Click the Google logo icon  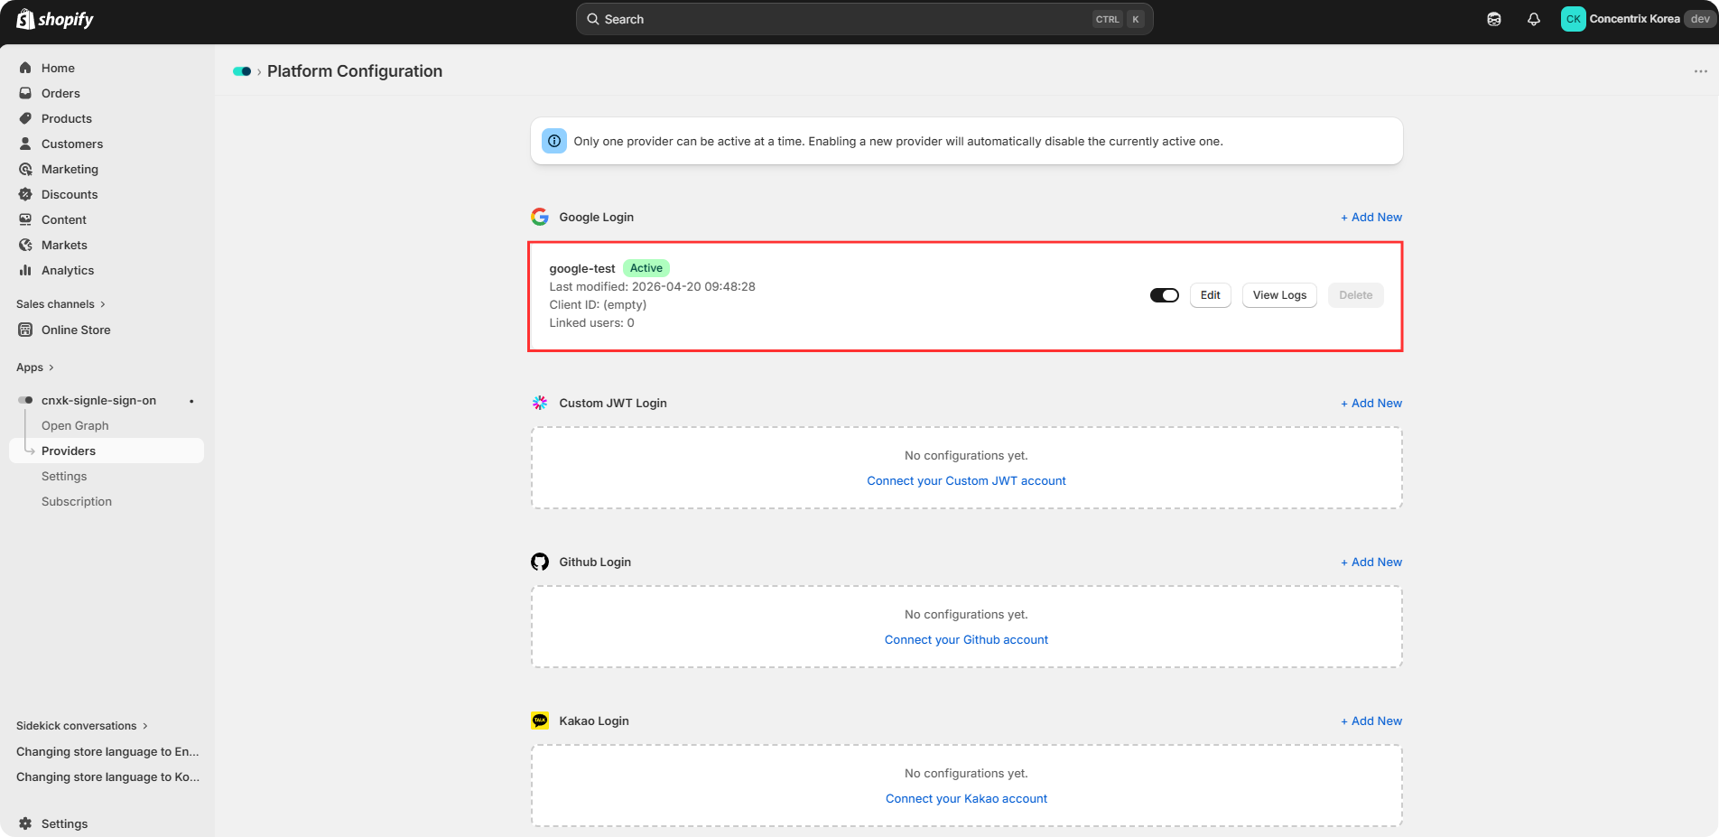pos(540,217)
